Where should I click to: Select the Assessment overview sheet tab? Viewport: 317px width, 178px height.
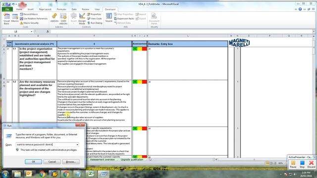(103, 159)
